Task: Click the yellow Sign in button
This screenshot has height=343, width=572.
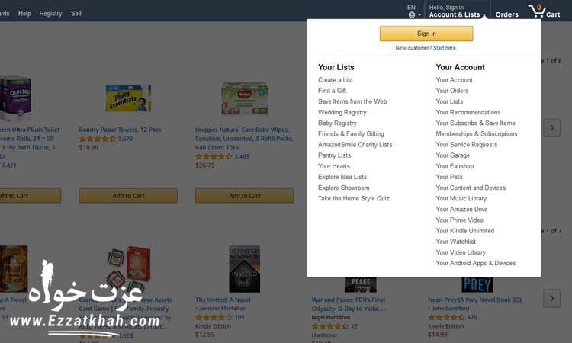Action: 426,34
